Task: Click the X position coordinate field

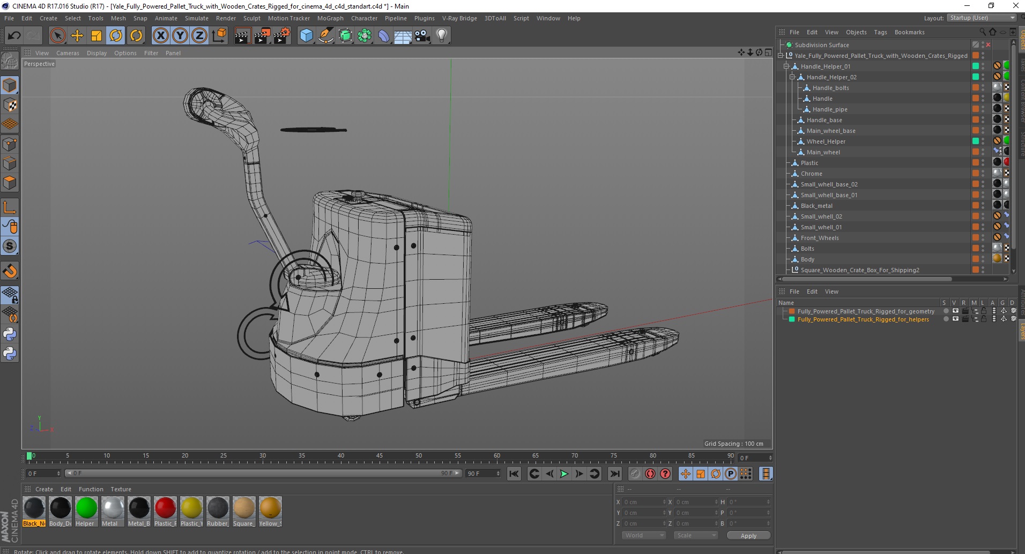Action: point(644,502)
